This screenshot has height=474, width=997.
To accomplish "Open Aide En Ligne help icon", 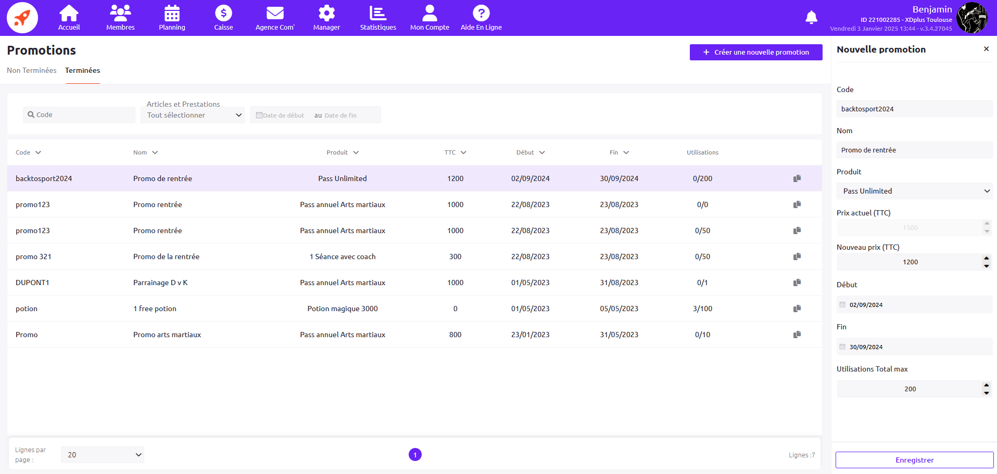I will [x=481, y=14].
